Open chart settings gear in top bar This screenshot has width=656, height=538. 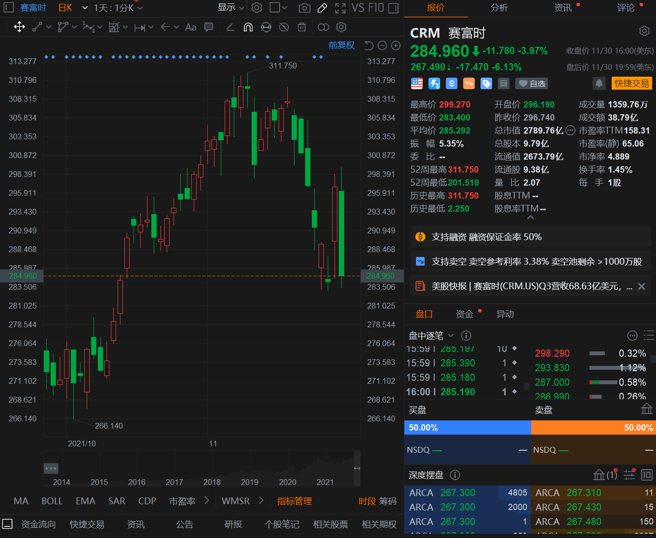tap(257, 8)
